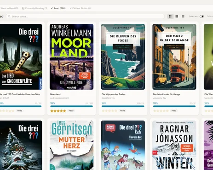Open the Moorland book cover

pos(71,57)
